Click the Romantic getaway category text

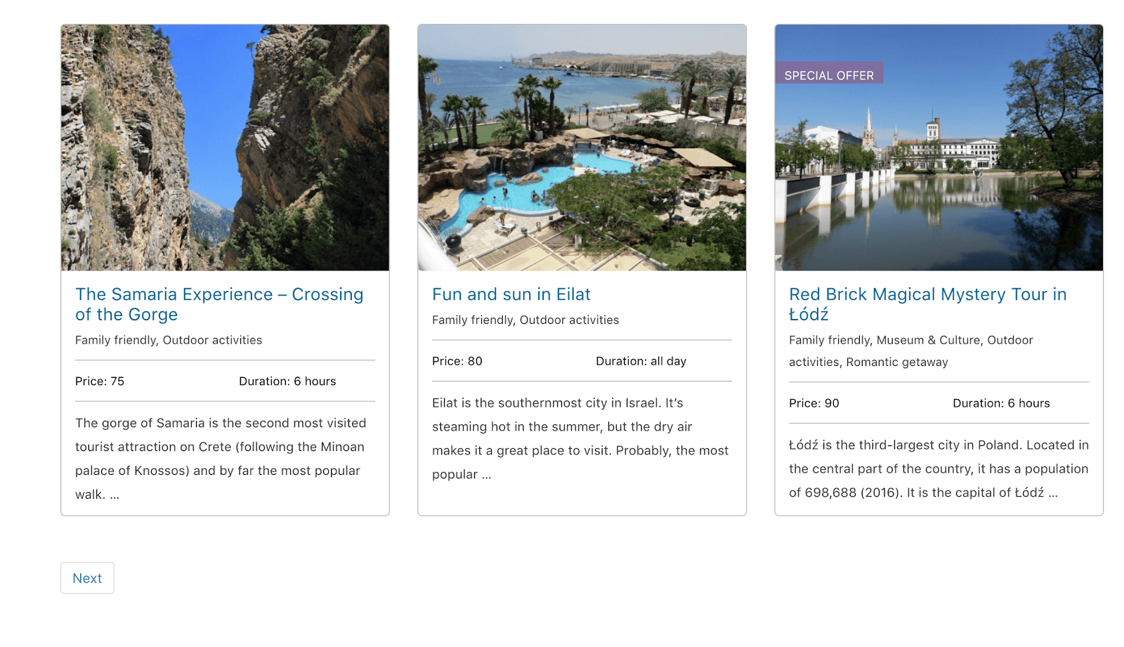(897, 362)
